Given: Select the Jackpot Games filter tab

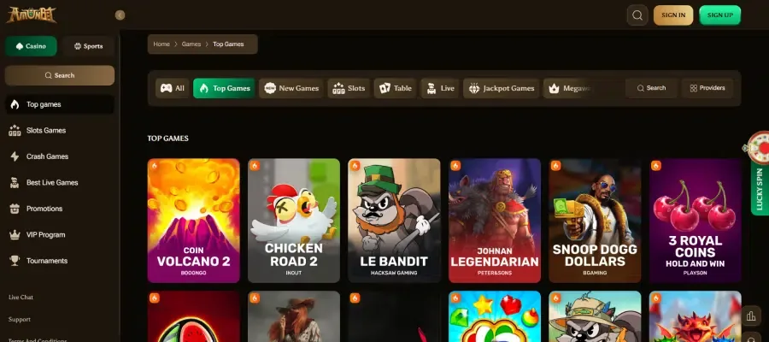Looking at the screenshot, I should (x=502, y=88).
